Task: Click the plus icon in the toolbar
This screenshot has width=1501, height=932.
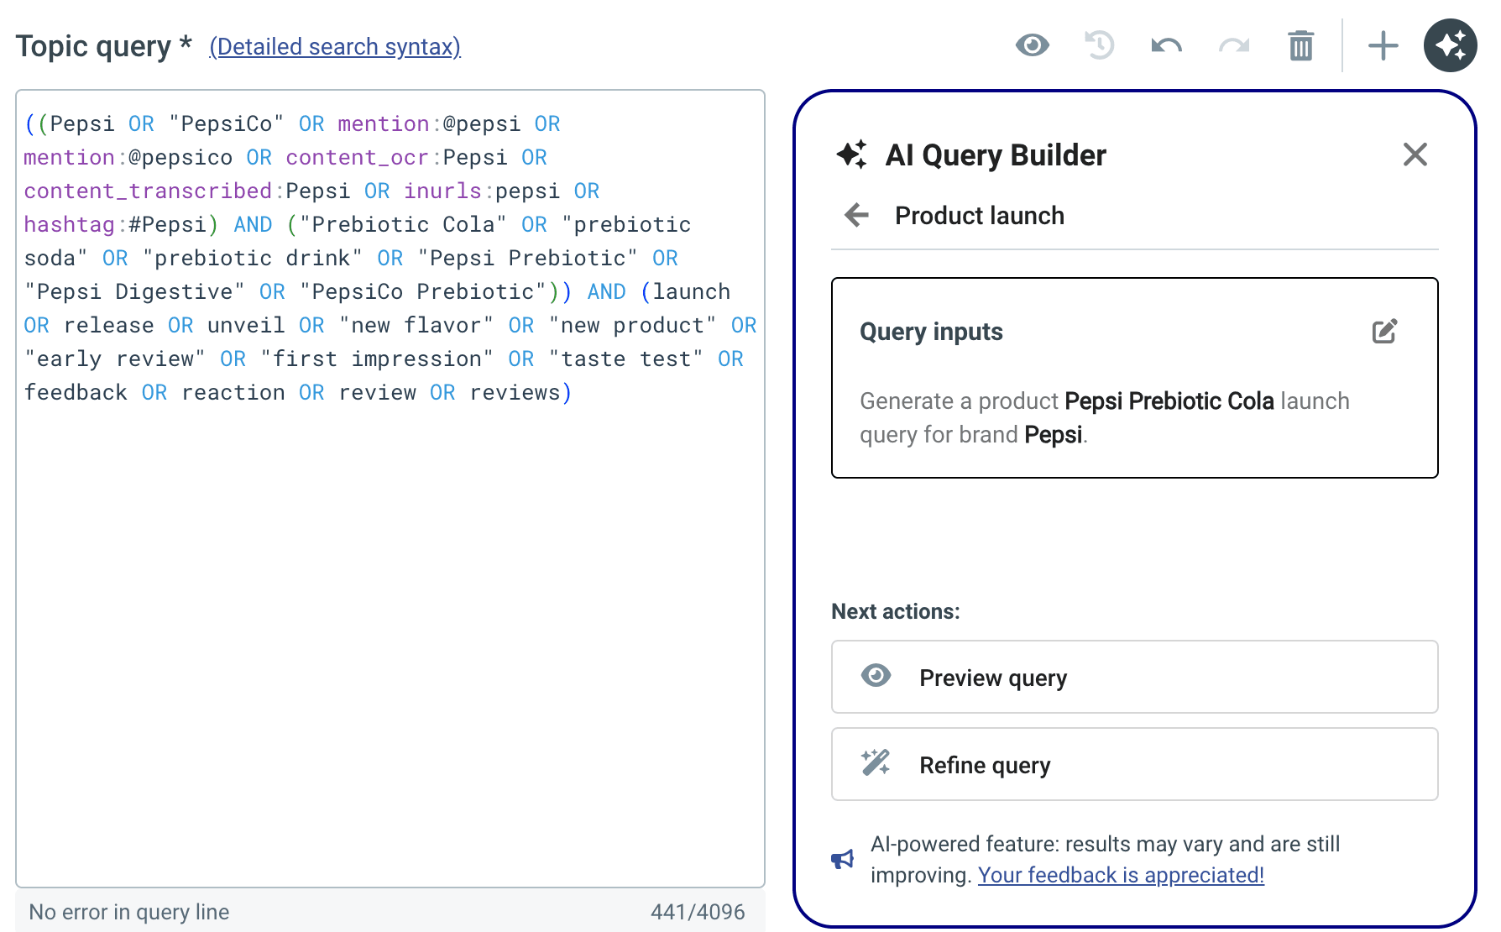Action: (1383, 45)
